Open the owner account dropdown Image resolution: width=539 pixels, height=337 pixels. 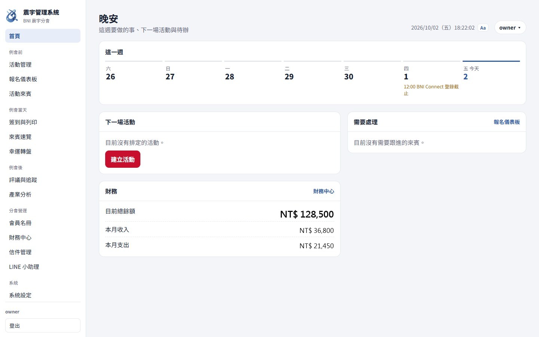510,28
